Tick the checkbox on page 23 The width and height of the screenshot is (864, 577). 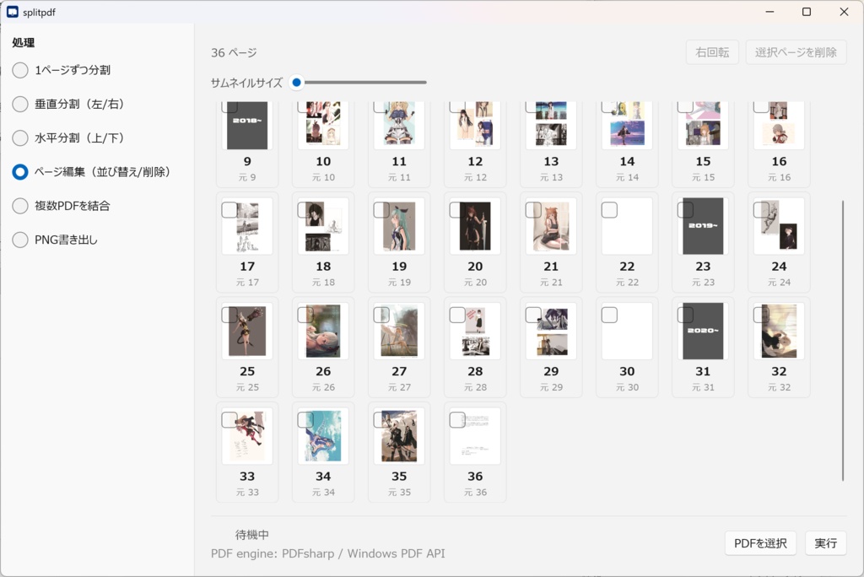coord(685,210)
